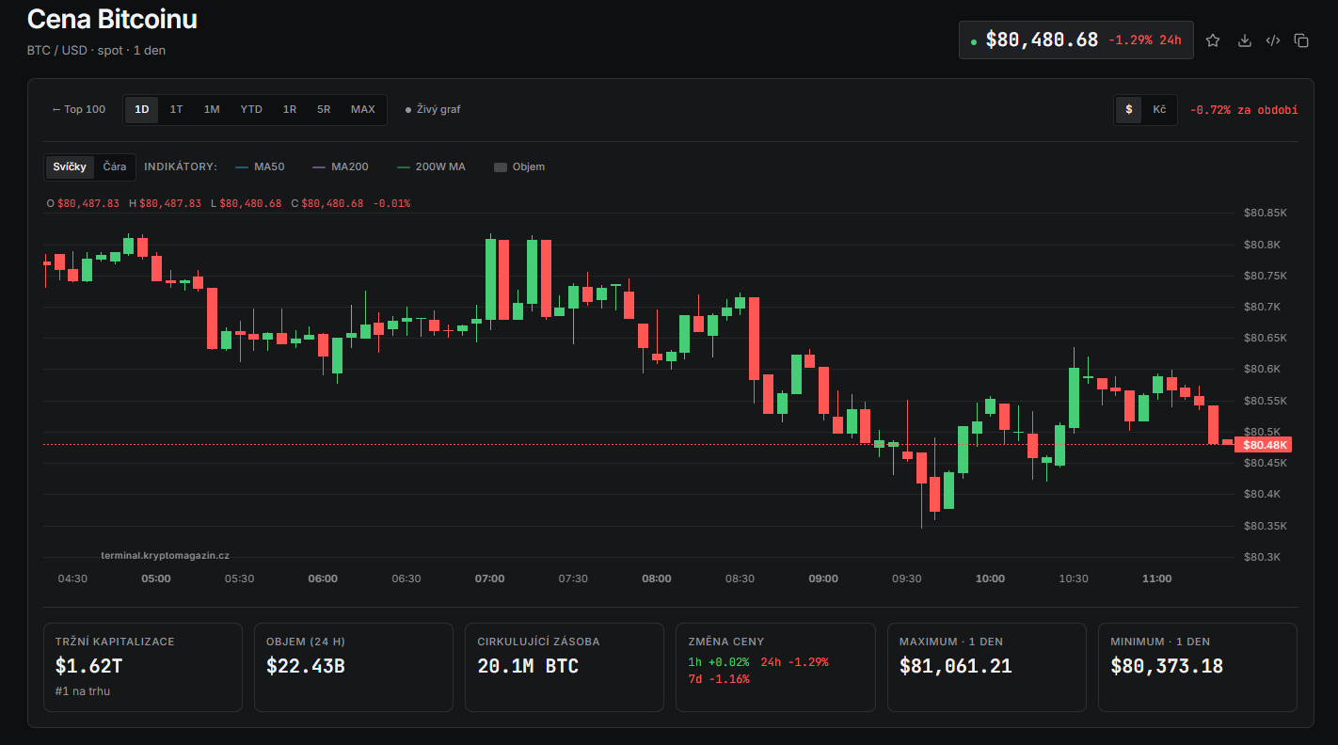Select the Čára line chart type
This screenshot has width=1338, height=745.
[x=115, y=166]
